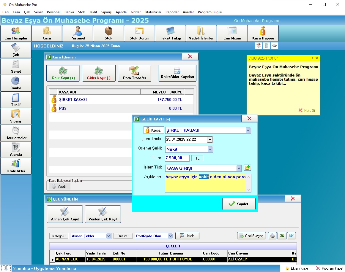
Task: Open Taksit Takip module
Action: tap(170, 33)
